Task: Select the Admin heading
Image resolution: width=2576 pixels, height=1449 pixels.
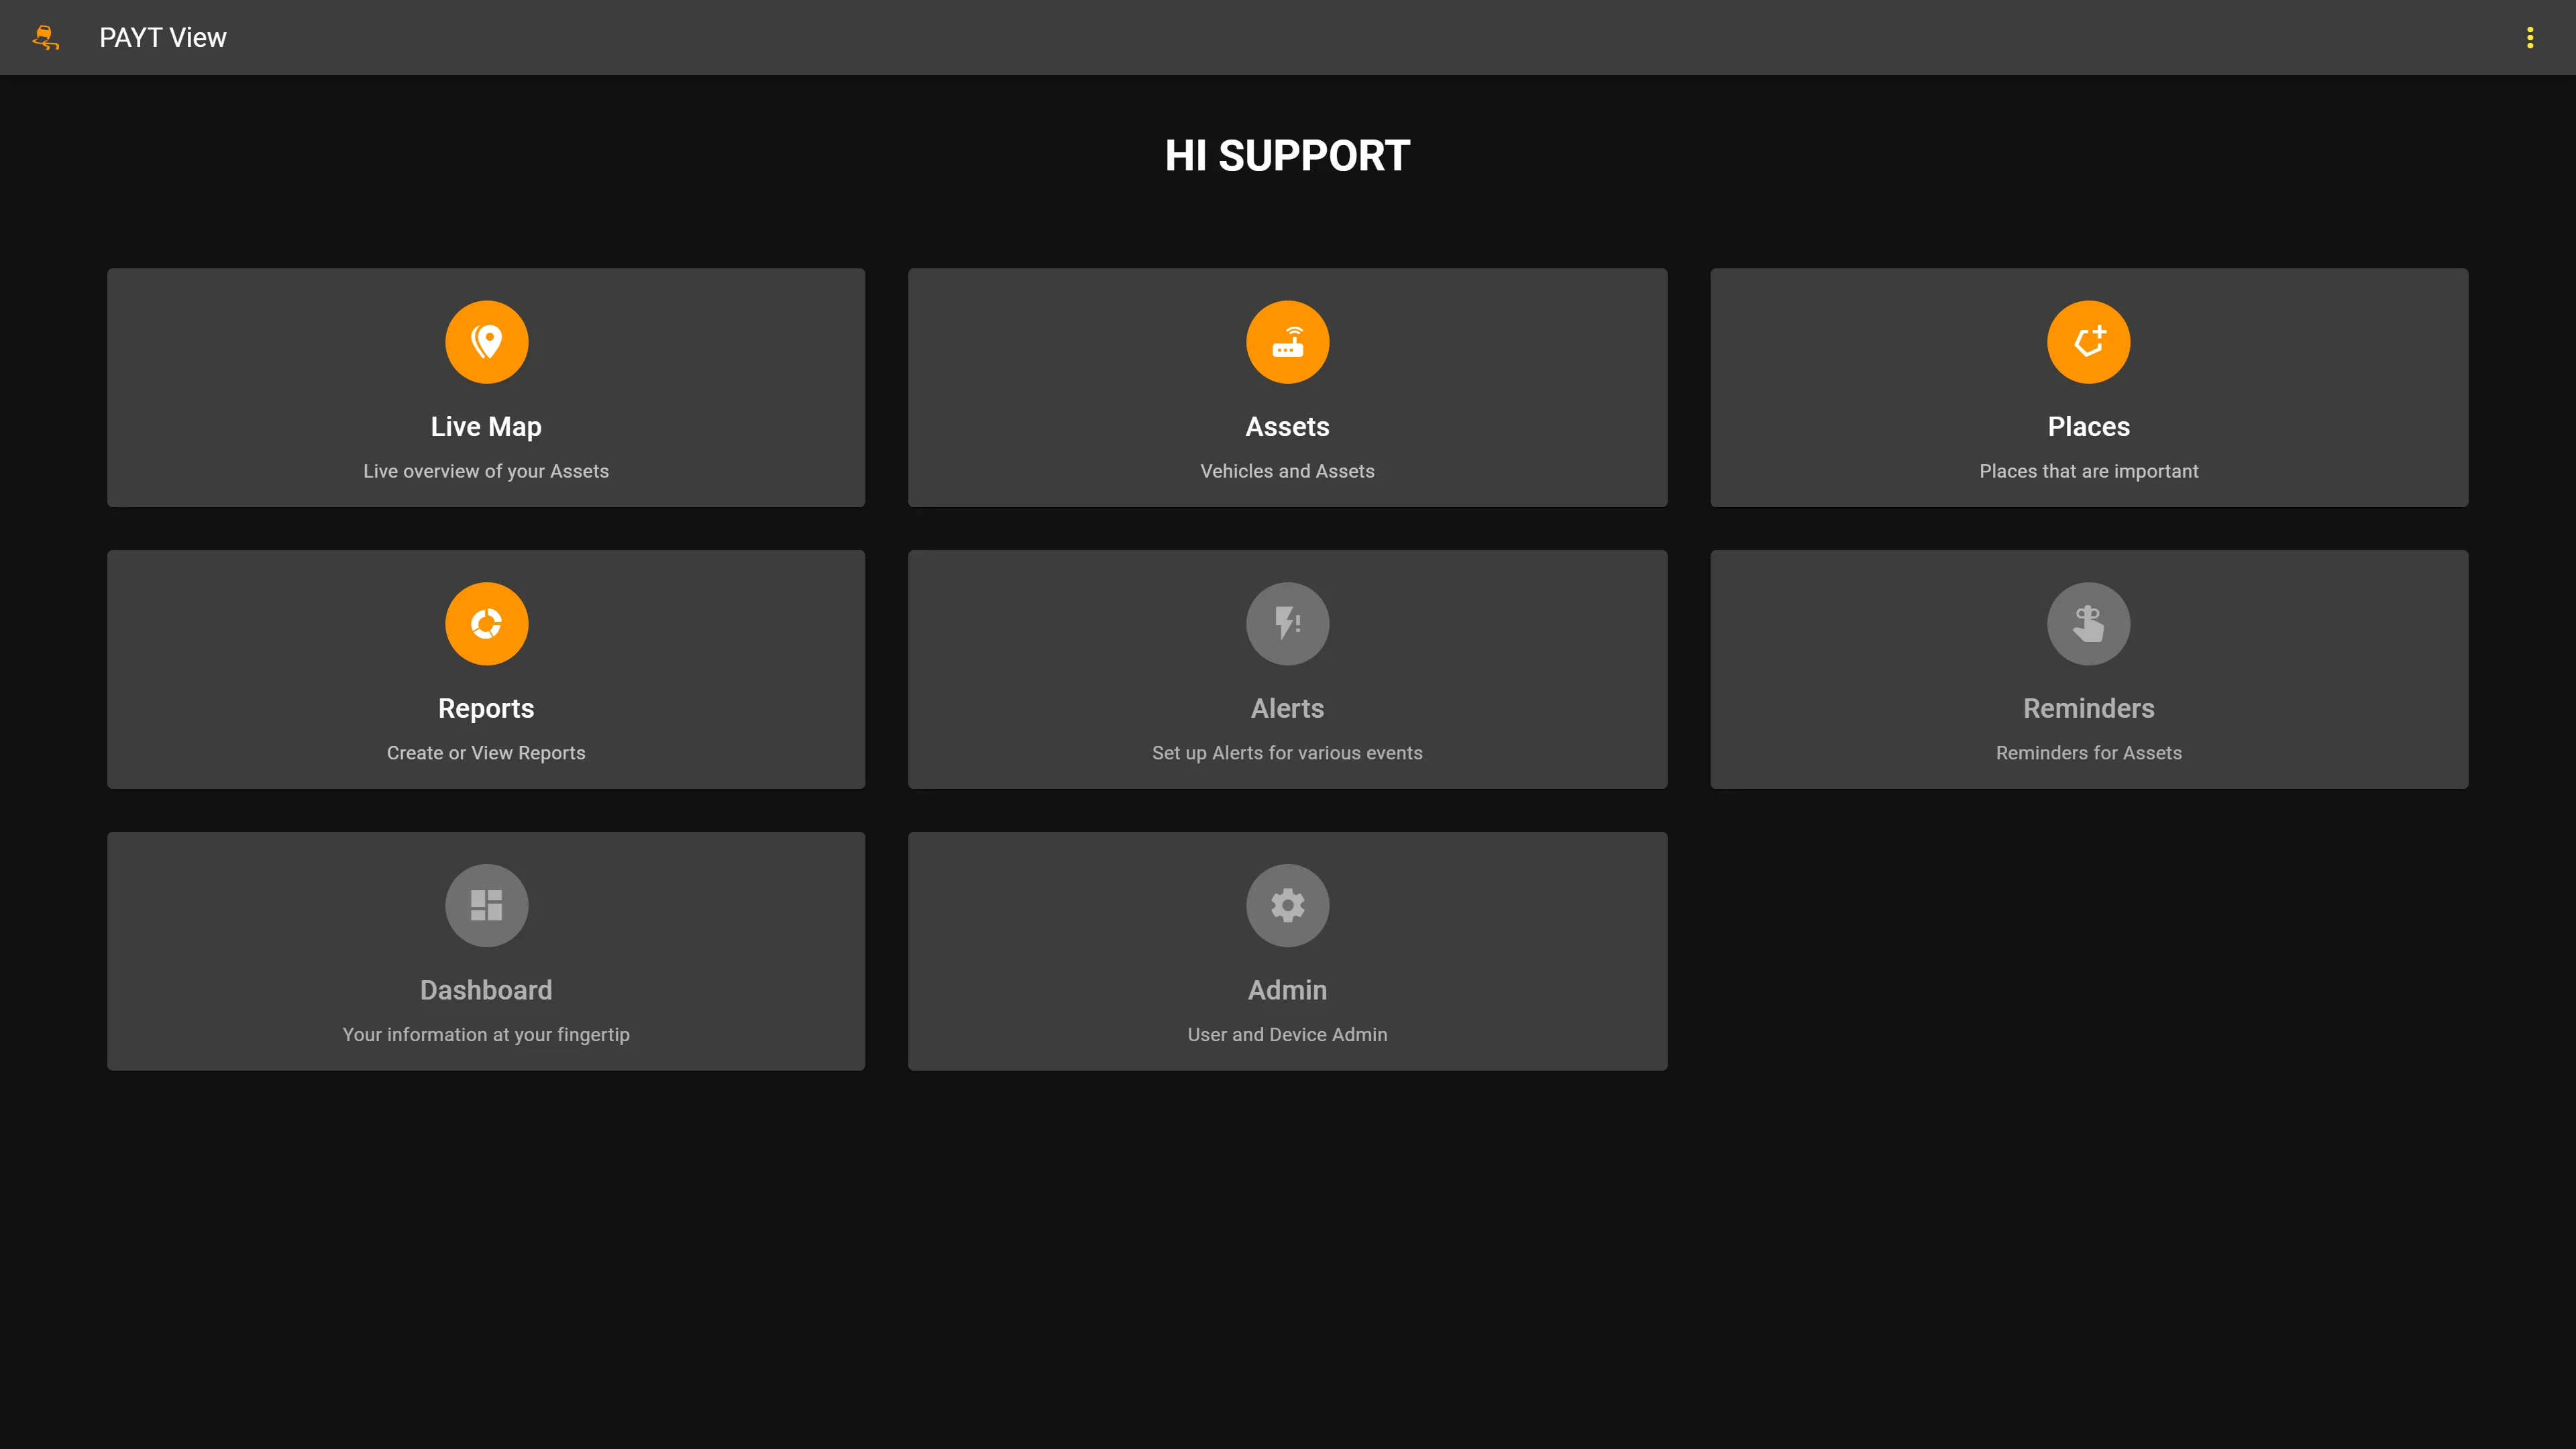Action: (x=1287, y=991)
